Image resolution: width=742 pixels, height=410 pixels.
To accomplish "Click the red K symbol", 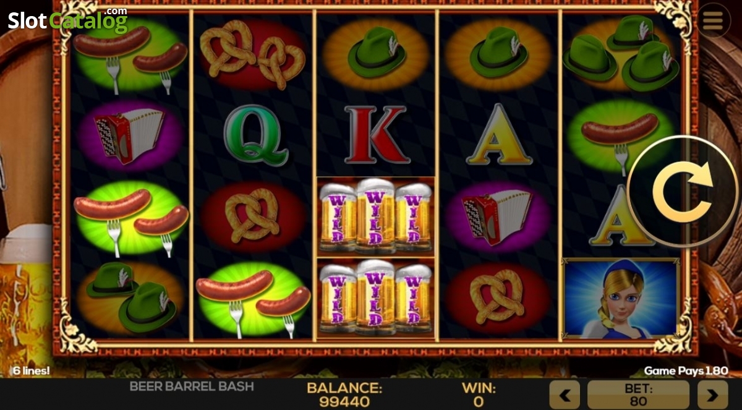I will [375, 135].
